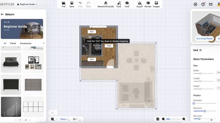Screen dimensions: 220x123
Task: Open the 3D view dropdown
Action: point(76,119)
